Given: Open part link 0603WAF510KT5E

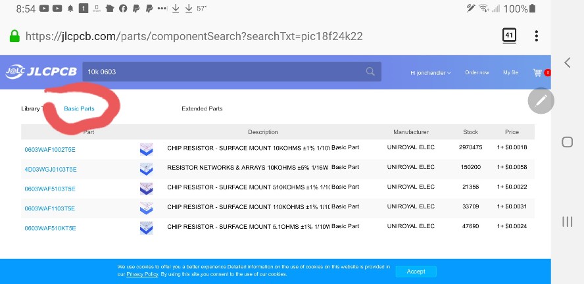Looking at the screenshot, I should coord(50,228).
